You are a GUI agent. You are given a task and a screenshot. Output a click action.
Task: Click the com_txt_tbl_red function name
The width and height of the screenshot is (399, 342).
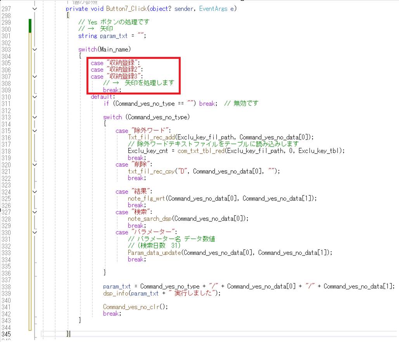201,151
